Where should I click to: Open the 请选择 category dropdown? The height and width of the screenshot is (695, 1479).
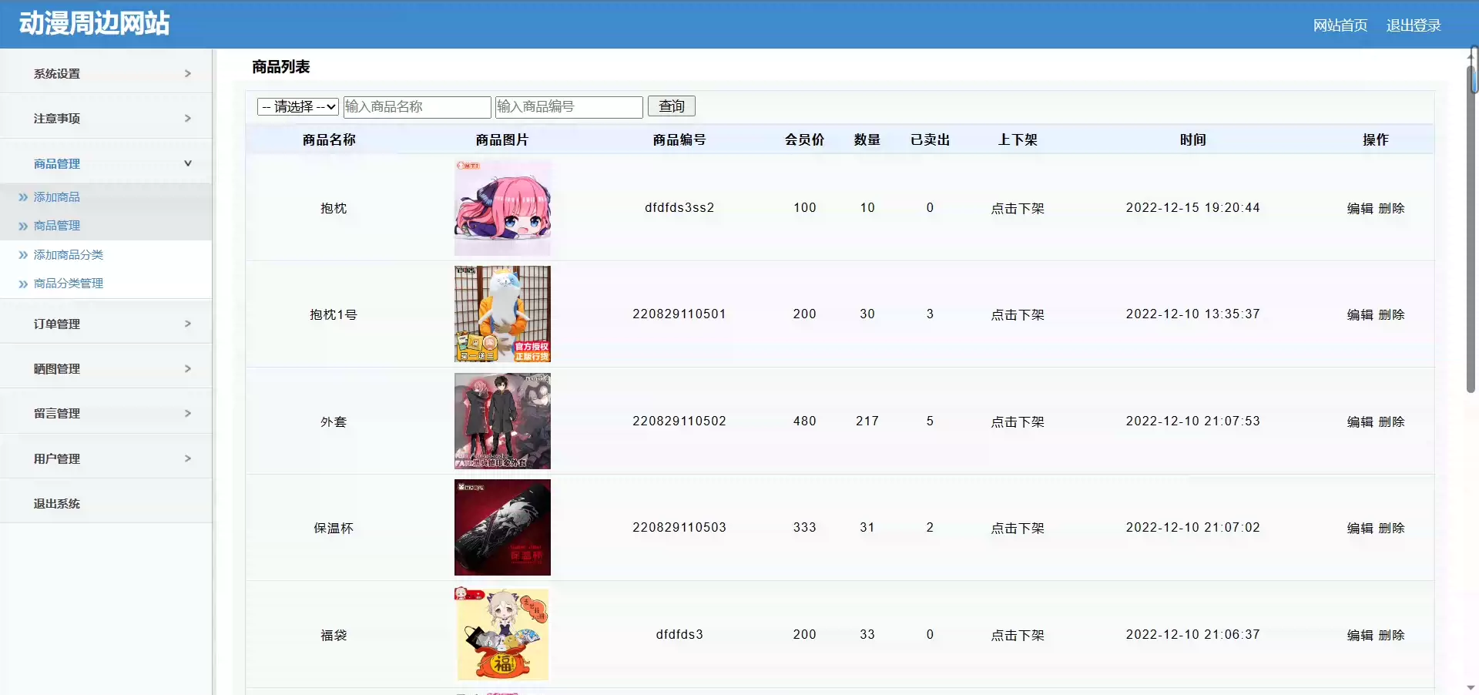(298, 106)
